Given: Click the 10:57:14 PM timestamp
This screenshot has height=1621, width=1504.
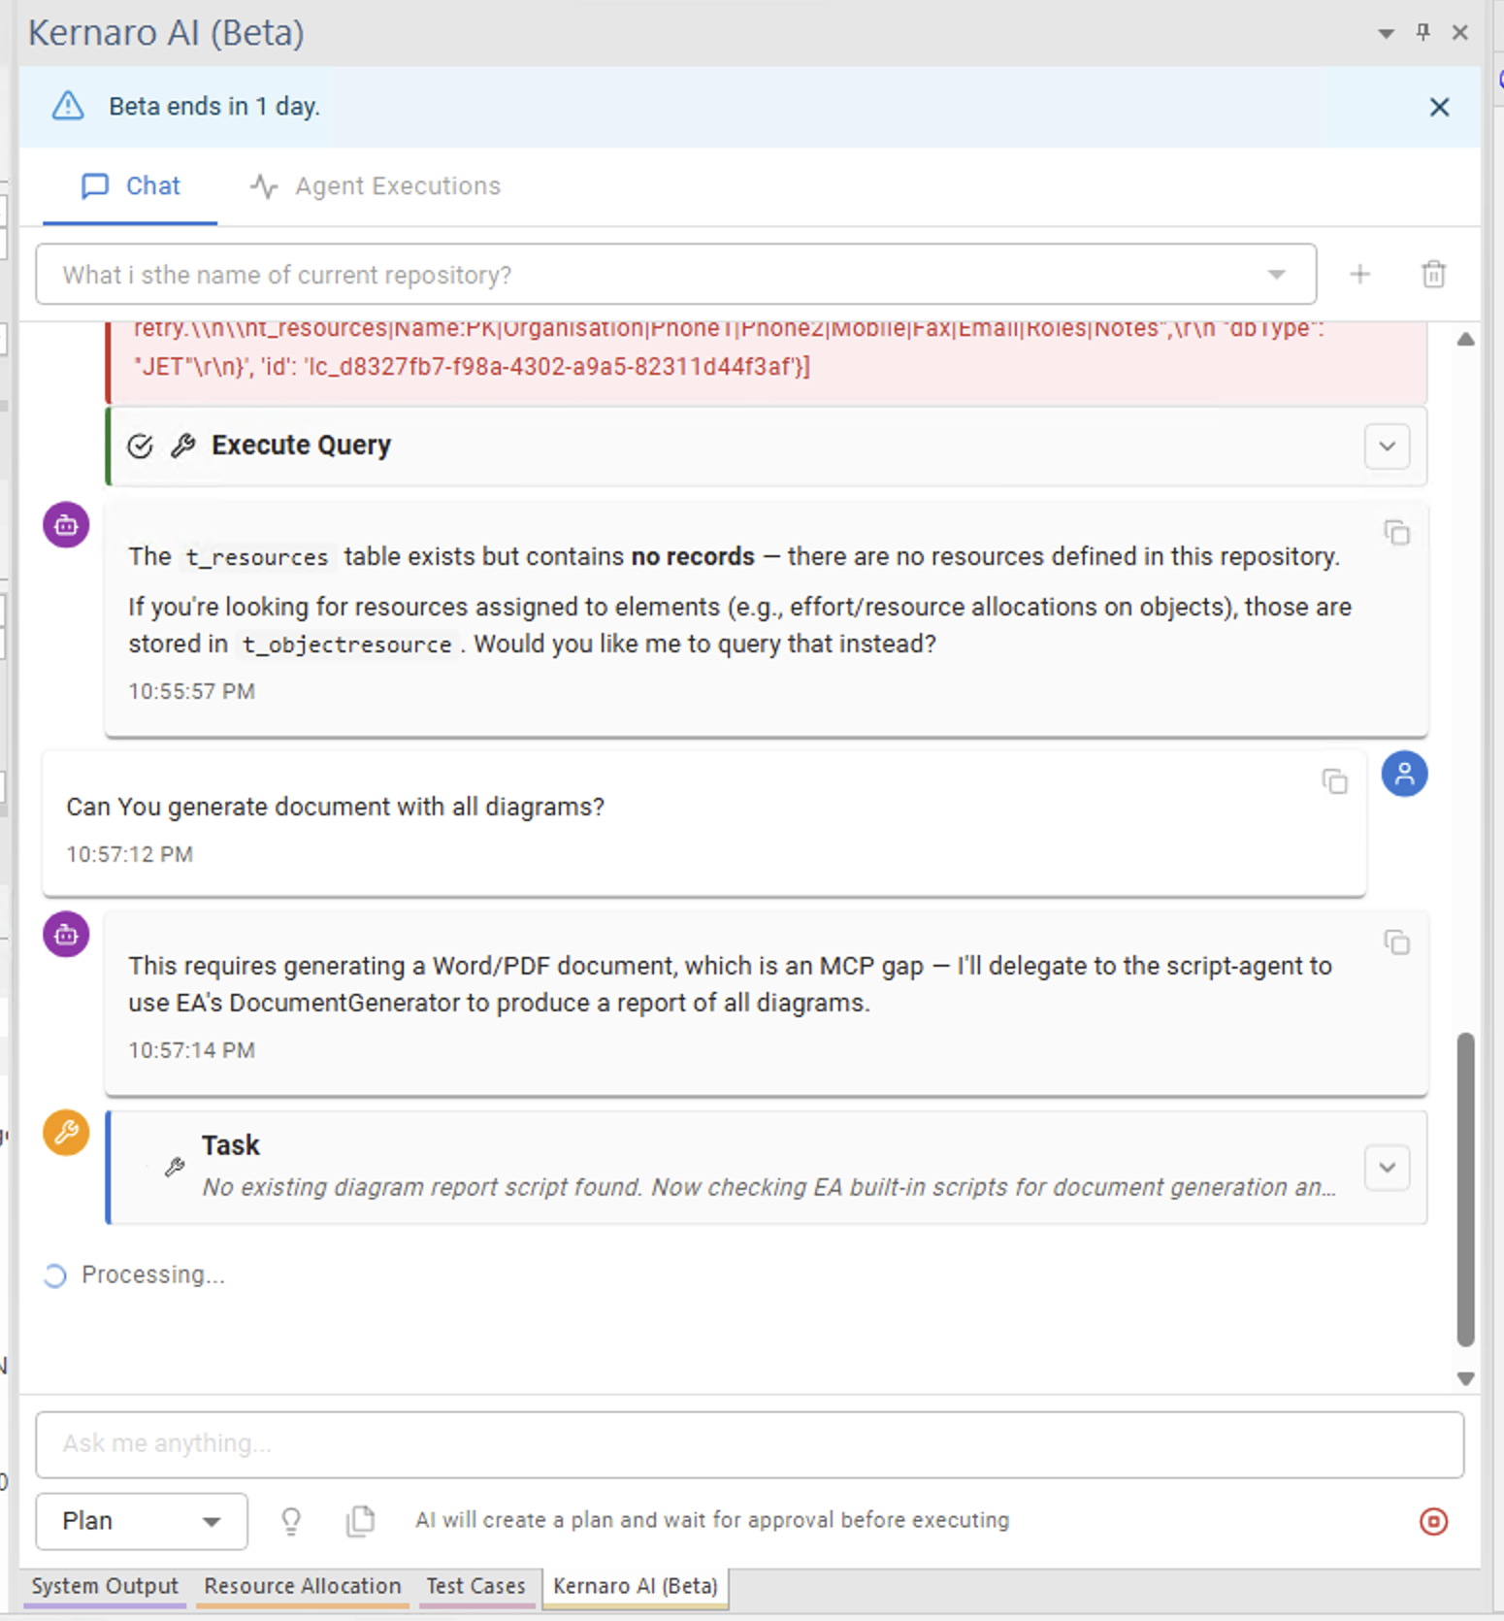Looking at the screenshot, I should (x=192, y=1050).
